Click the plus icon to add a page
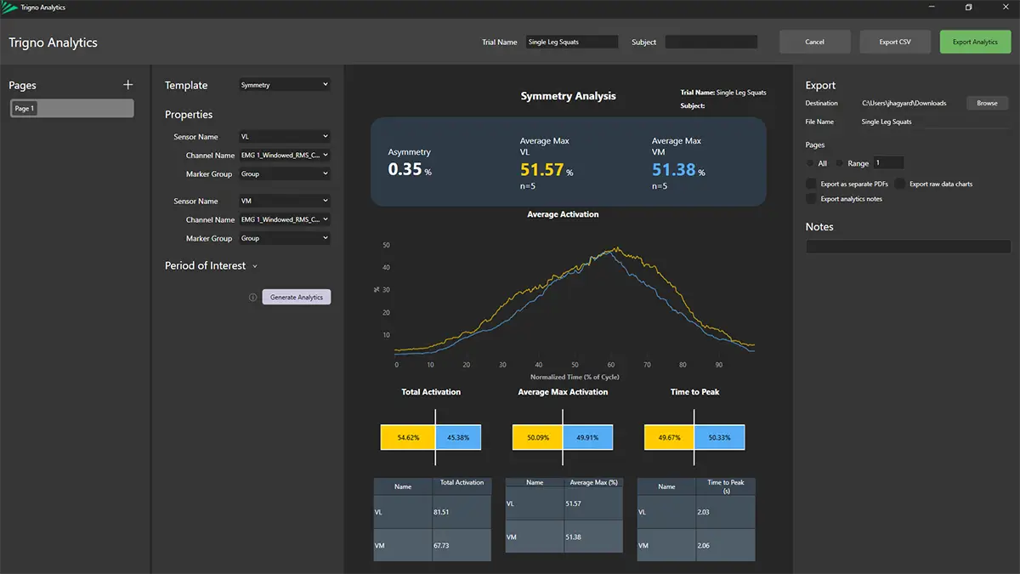Viewport: 1020px width, 574px height. (128, 85)
